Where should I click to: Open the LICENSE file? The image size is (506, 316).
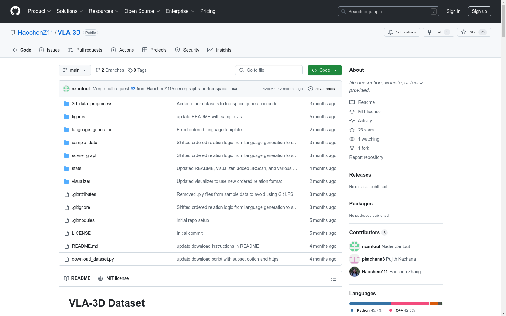pyautogui.click(x=81, y=233)
